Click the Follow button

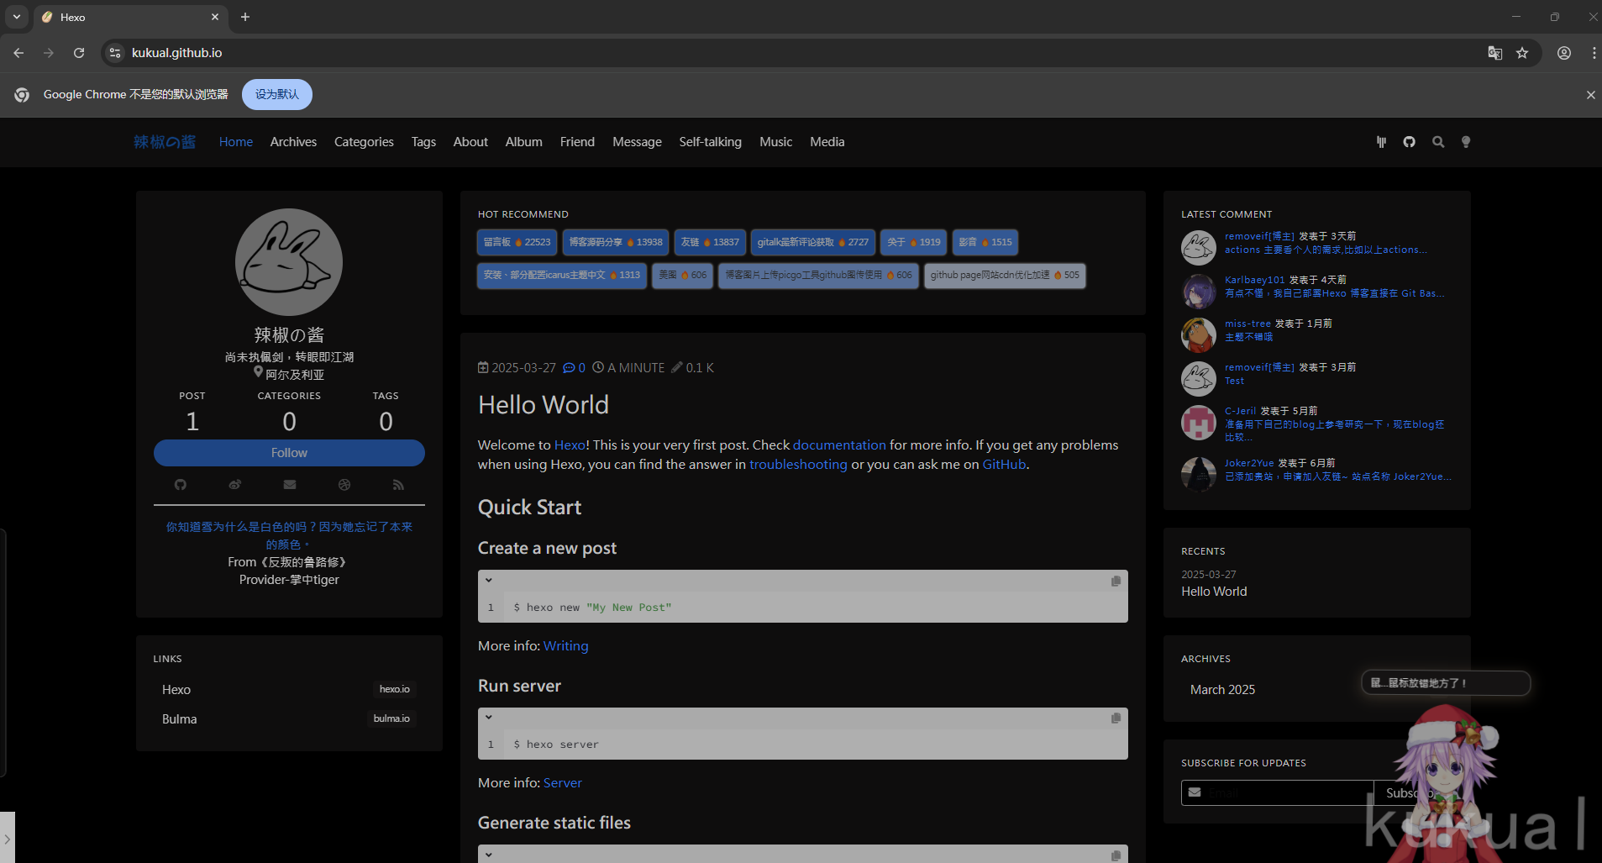pos(289,453)
